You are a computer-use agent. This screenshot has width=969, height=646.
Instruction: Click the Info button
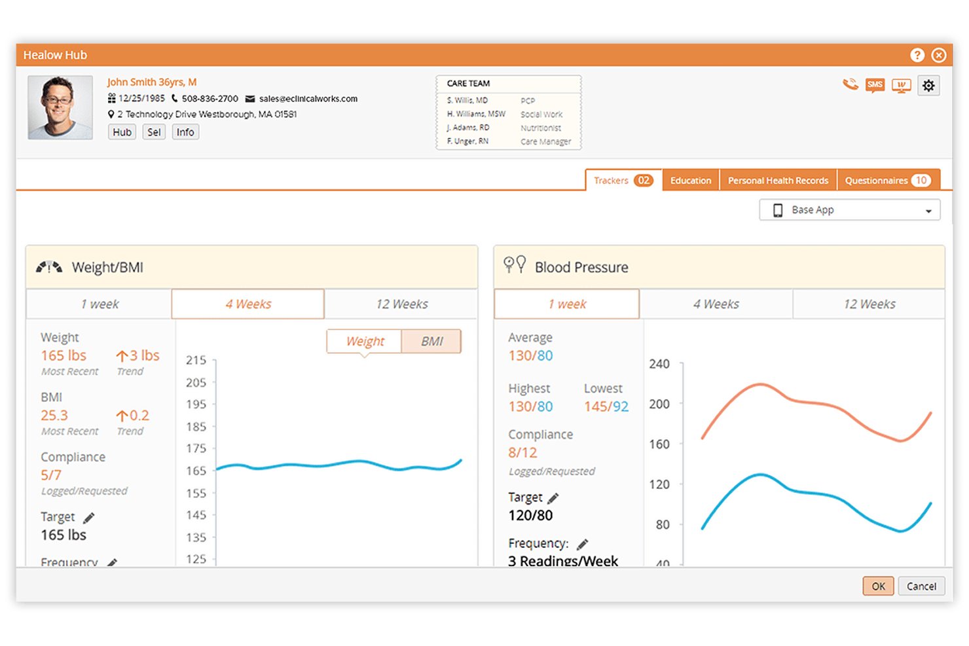click(185, 132)
